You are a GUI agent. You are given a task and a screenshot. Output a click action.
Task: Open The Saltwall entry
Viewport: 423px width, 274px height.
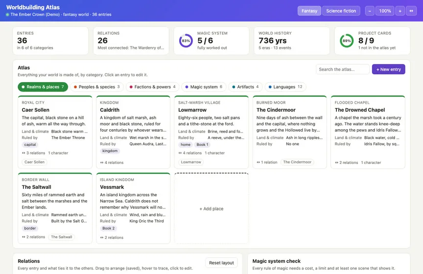coord(55,208)
